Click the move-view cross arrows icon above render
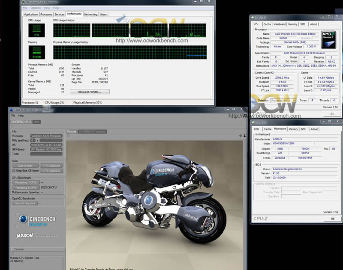Image resolution: width=343 pixels, height=270 pixels. (241, 136)
